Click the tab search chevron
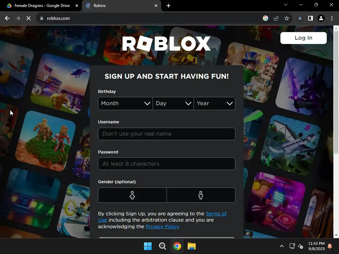 [x=286, y=5]
